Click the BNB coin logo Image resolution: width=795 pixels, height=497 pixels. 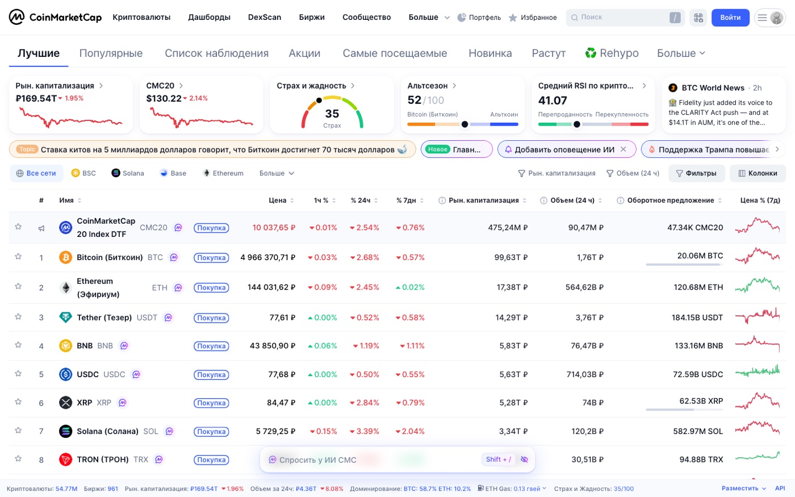[x=66, y=345]
